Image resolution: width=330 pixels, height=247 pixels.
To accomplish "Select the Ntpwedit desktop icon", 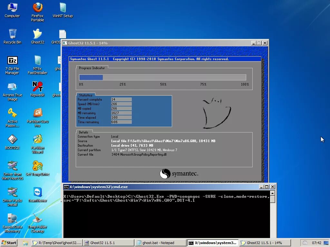I will pyautogui.click(x=37, y=89).
